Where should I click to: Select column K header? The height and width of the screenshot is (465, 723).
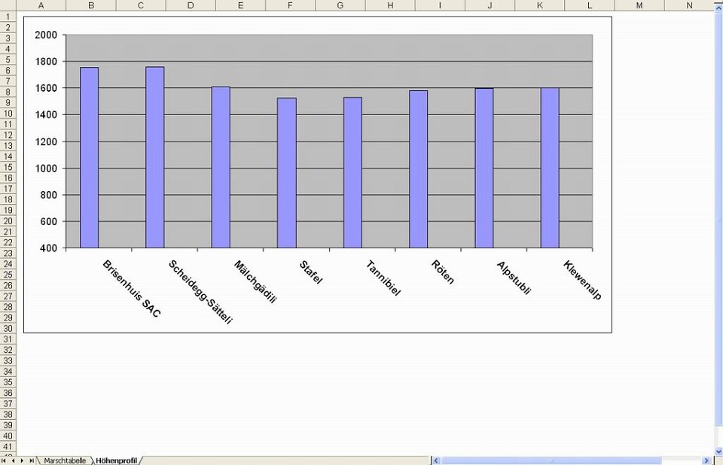[x=539, y=5]
